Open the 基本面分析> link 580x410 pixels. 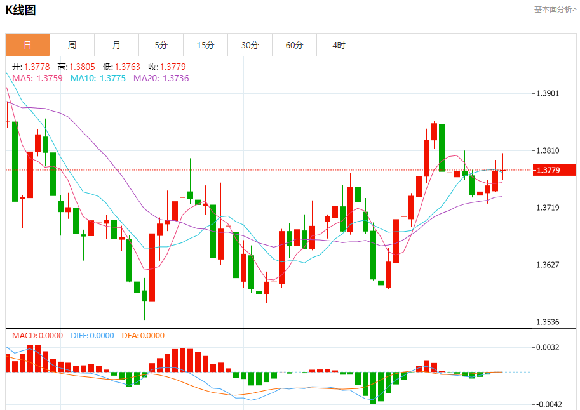[555, 10]
